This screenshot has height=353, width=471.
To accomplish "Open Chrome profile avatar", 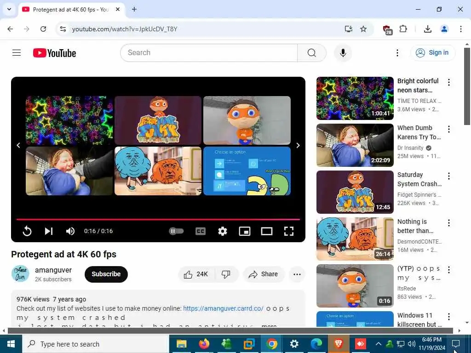I will pos(444,29).
